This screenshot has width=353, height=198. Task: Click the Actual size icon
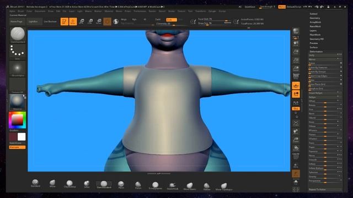click(x=296, y=60)
